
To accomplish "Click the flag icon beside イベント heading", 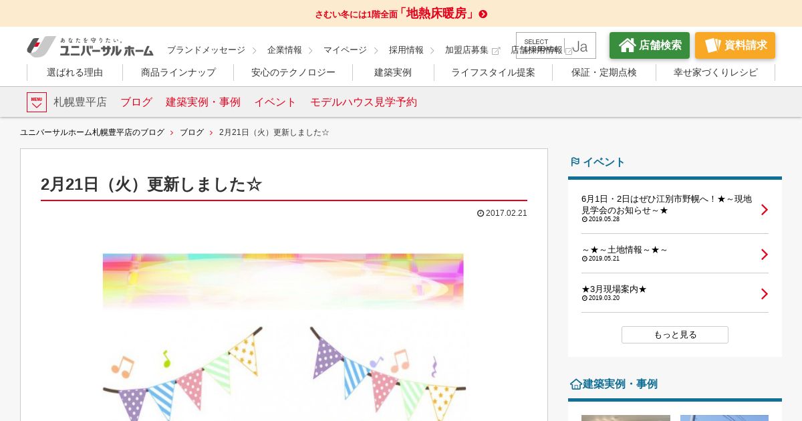I will point(575,162).
